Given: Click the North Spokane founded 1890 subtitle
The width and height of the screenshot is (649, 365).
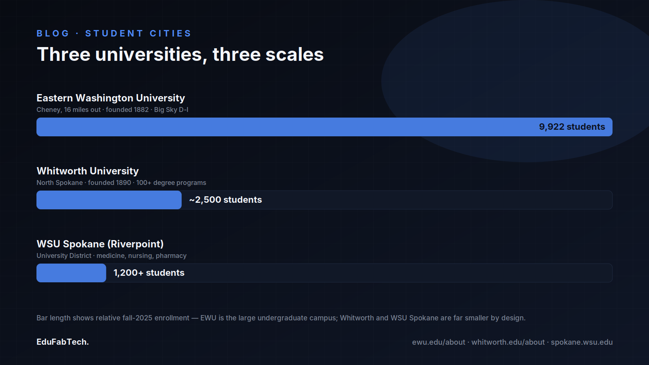Looking at the screenshot, I should [x=121, y=182].
